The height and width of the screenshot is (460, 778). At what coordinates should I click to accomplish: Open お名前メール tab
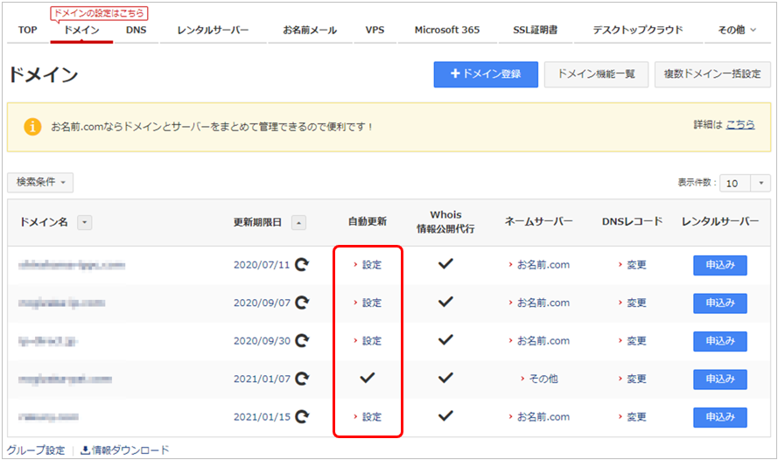(310, 31)
